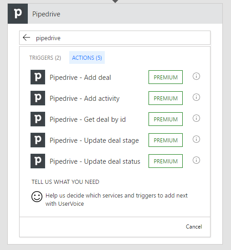Image resolution: width=231 pixels, height=250 pixels.
Task: Cancel the action selection
Action: 194,227
